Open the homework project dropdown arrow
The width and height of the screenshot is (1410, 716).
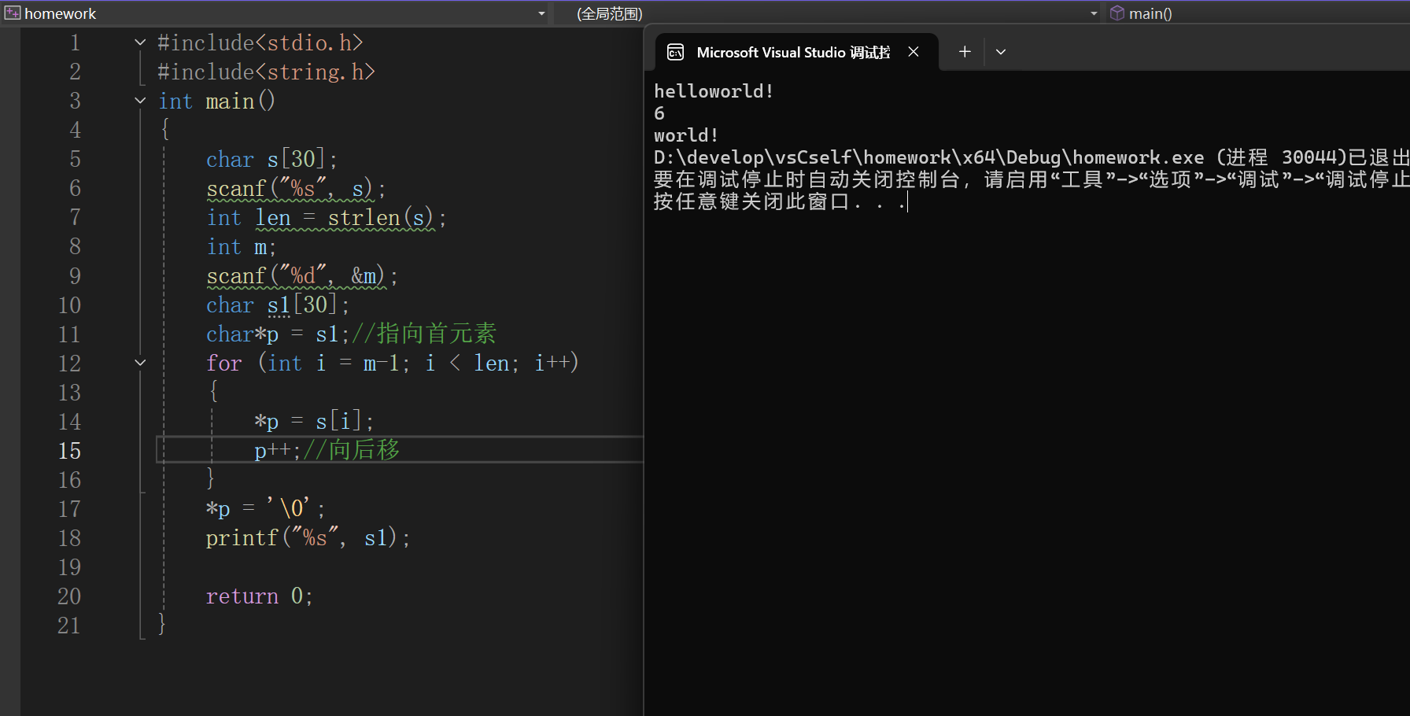[x=541, y=13]
